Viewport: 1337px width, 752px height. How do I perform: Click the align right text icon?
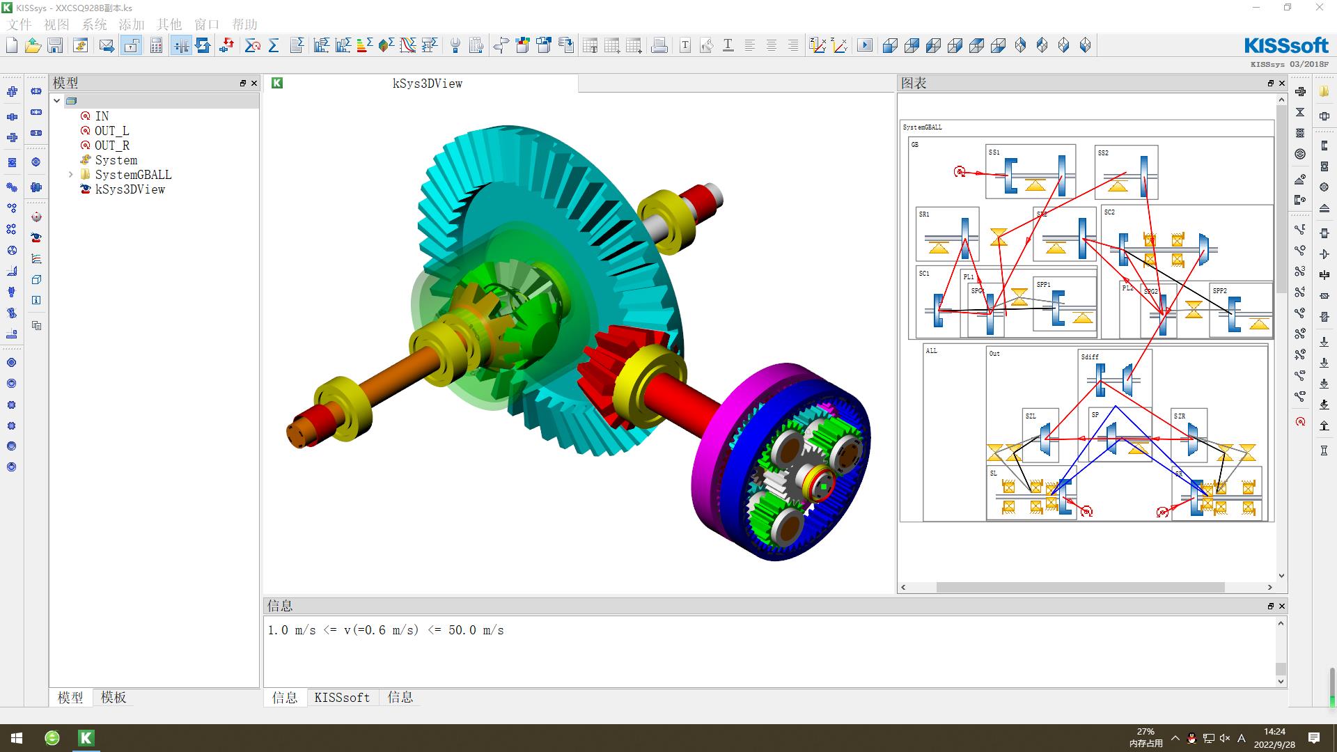point(793,46)
